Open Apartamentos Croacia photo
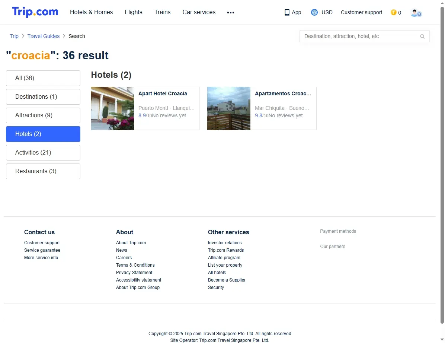 click(229, 108)
